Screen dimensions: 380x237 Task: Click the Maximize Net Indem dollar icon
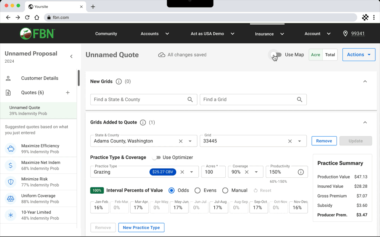11,165
